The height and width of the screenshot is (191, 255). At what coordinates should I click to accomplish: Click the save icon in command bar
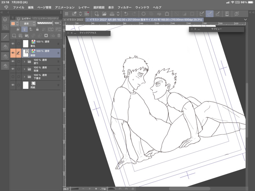click(112, 14)
